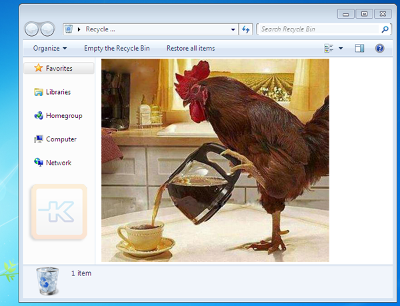Close the Recycle Bin window
The image size is (400, 306).
point(383,14)
